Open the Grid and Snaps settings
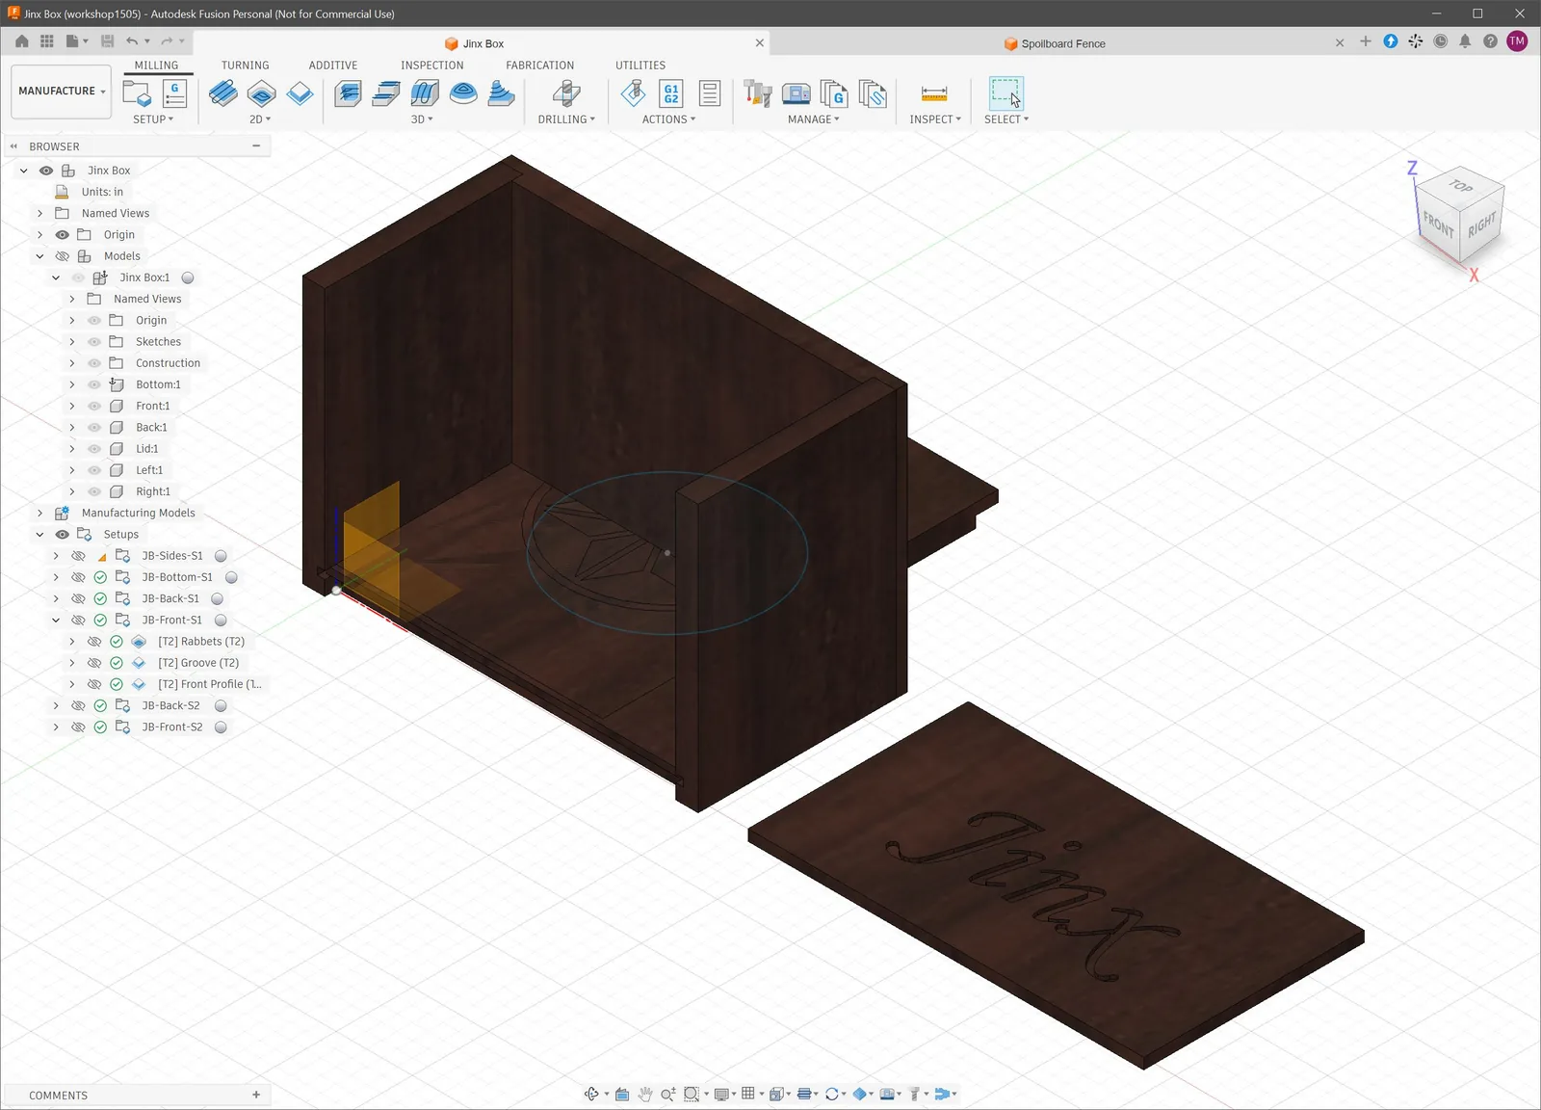 [748, 1094]
